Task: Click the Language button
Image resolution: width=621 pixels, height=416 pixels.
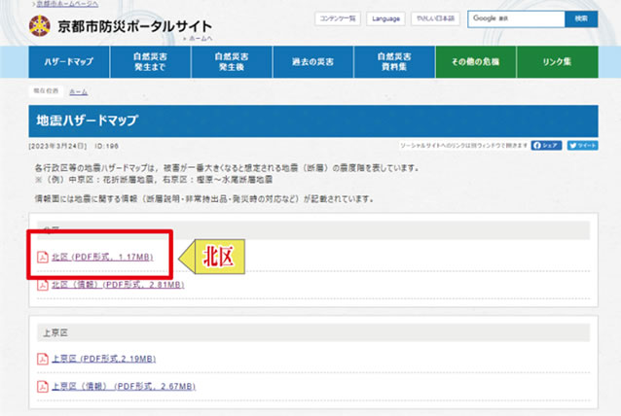Action: coord(385,18)
